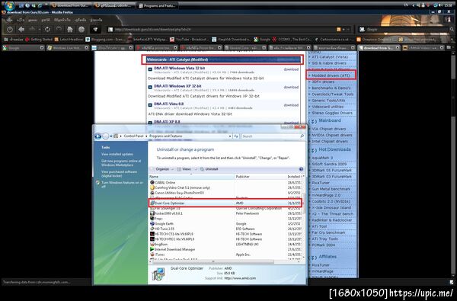
Task: Click the Windows features shield icon
Action: [97, 183]
